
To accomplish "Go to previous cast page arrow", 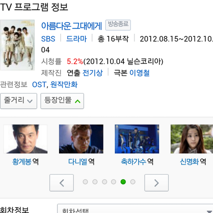I will [62, 183].
